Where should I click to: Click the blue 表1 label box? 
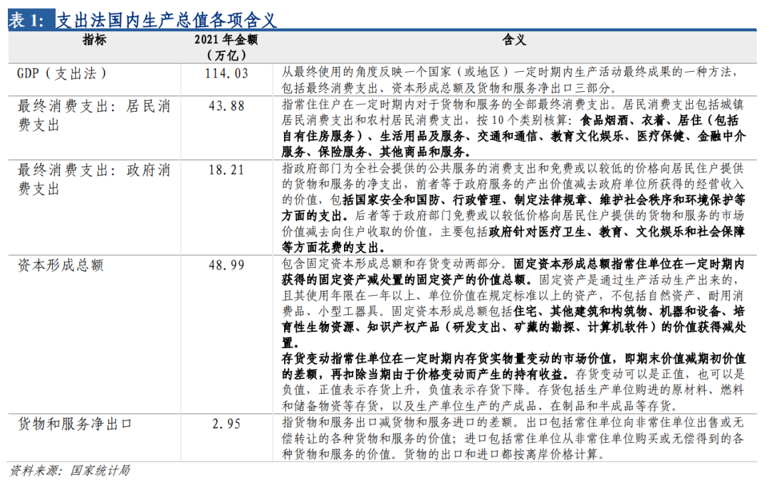click(x=28, y=21)
